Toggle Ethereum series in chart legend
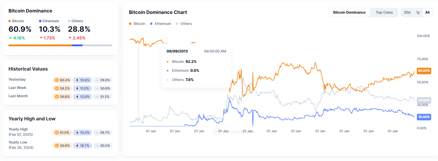Screen dimensions: 438x161 coord(160,24)
